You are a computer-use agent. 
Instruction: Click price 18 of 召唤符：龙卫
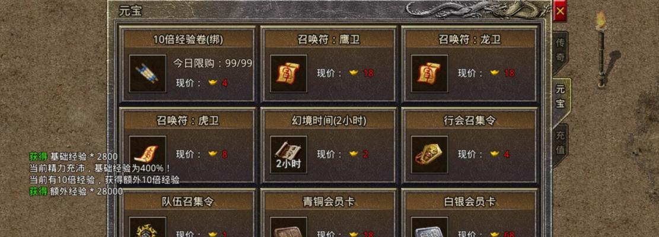pyautogui.click(x=510, y=73)
